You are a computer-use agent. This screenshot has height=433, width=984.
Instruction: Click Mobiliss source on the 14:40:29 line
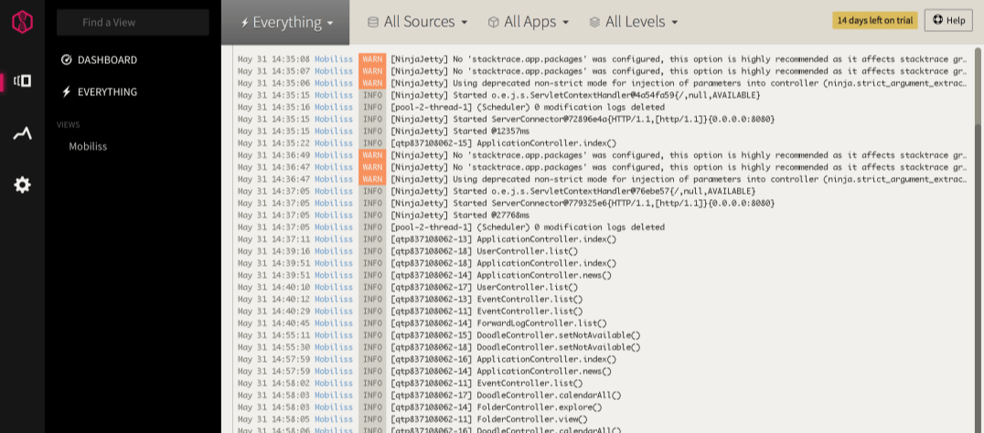334,312
